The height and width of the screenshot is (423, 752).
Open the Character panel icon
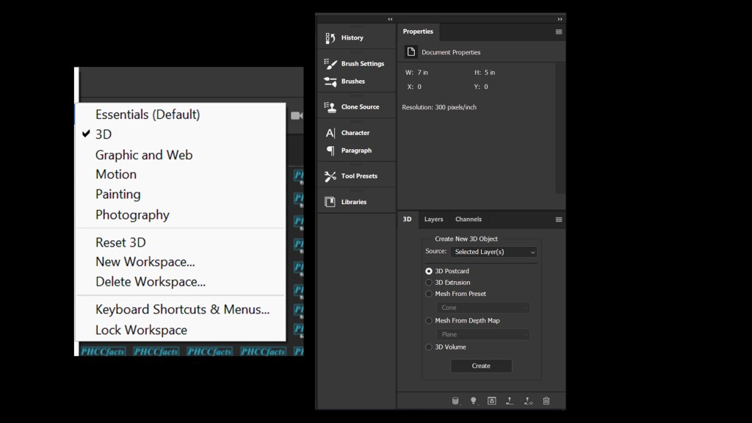pyautogui.click(x=330, y=133)
